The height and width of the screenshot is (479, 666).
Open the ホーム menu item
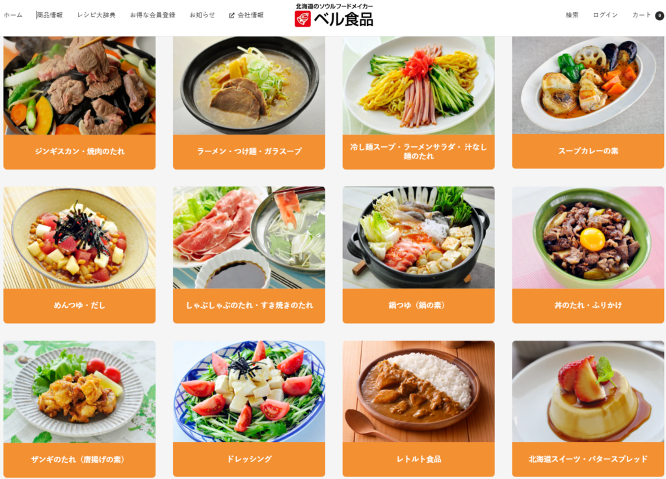pos(13,15)
